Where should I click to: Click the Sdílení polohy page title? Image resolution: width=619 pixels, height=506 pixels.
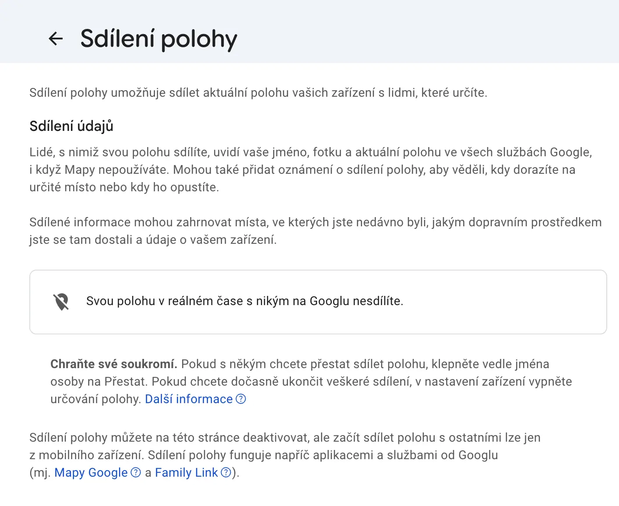click(158, 39)
